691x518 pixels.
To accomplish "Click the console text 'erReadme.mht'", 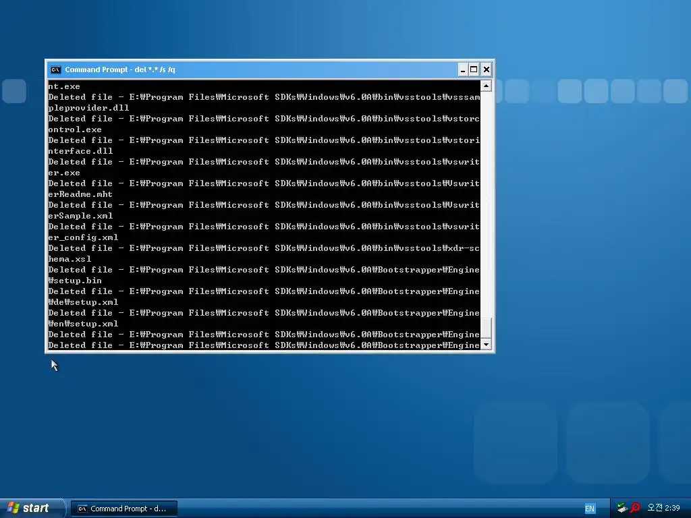I will 81,194.
